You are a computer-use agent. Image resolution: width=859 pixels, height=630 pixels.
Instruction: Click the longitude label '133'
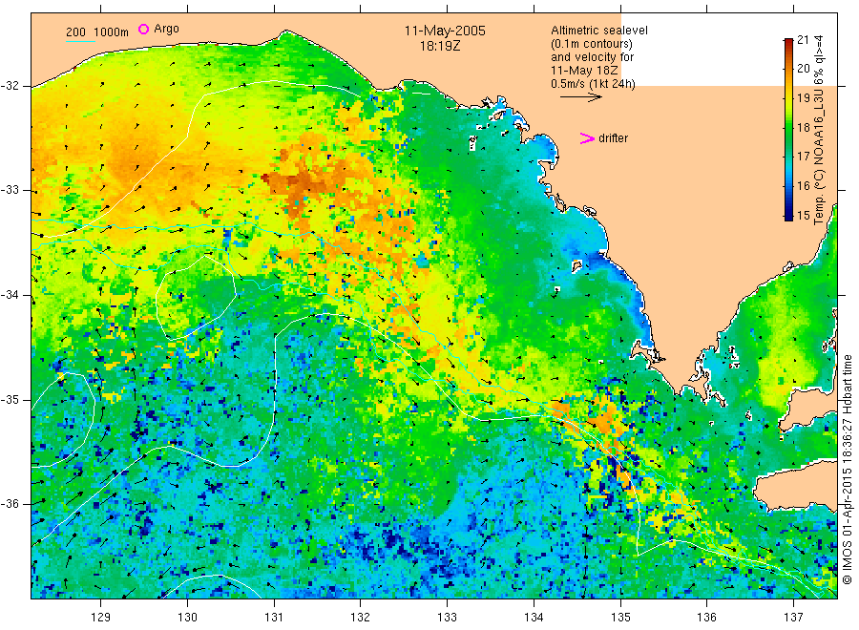(x=447, y=618)
